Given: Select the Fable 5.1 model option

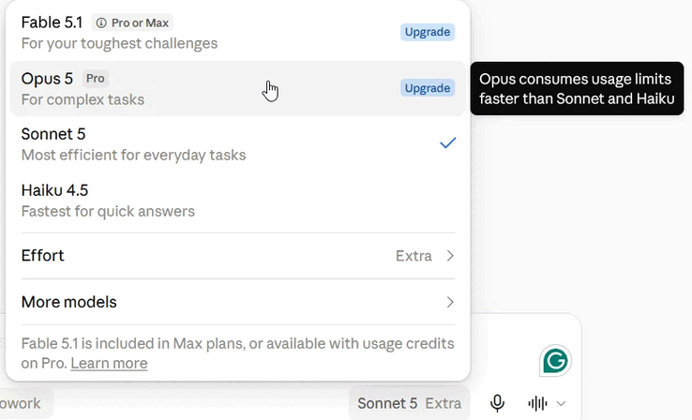Looking at the screenshot, I should pos(238,32).
